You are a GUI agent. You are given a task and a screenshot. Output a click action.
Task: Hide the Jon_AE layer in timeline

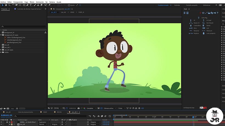(x=1, y=124)
